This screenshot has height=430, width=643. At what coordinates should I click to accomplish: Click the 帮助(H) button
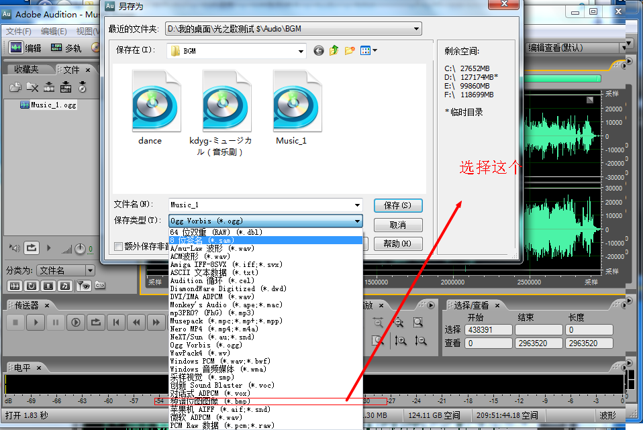(x=398, y=244)
